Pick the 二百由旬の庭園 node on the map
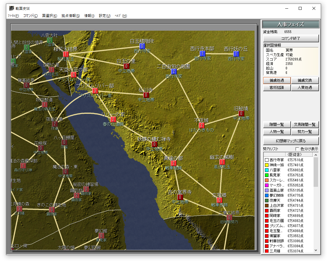This screenshot has width=327, height=261. (x=174, y=72)
